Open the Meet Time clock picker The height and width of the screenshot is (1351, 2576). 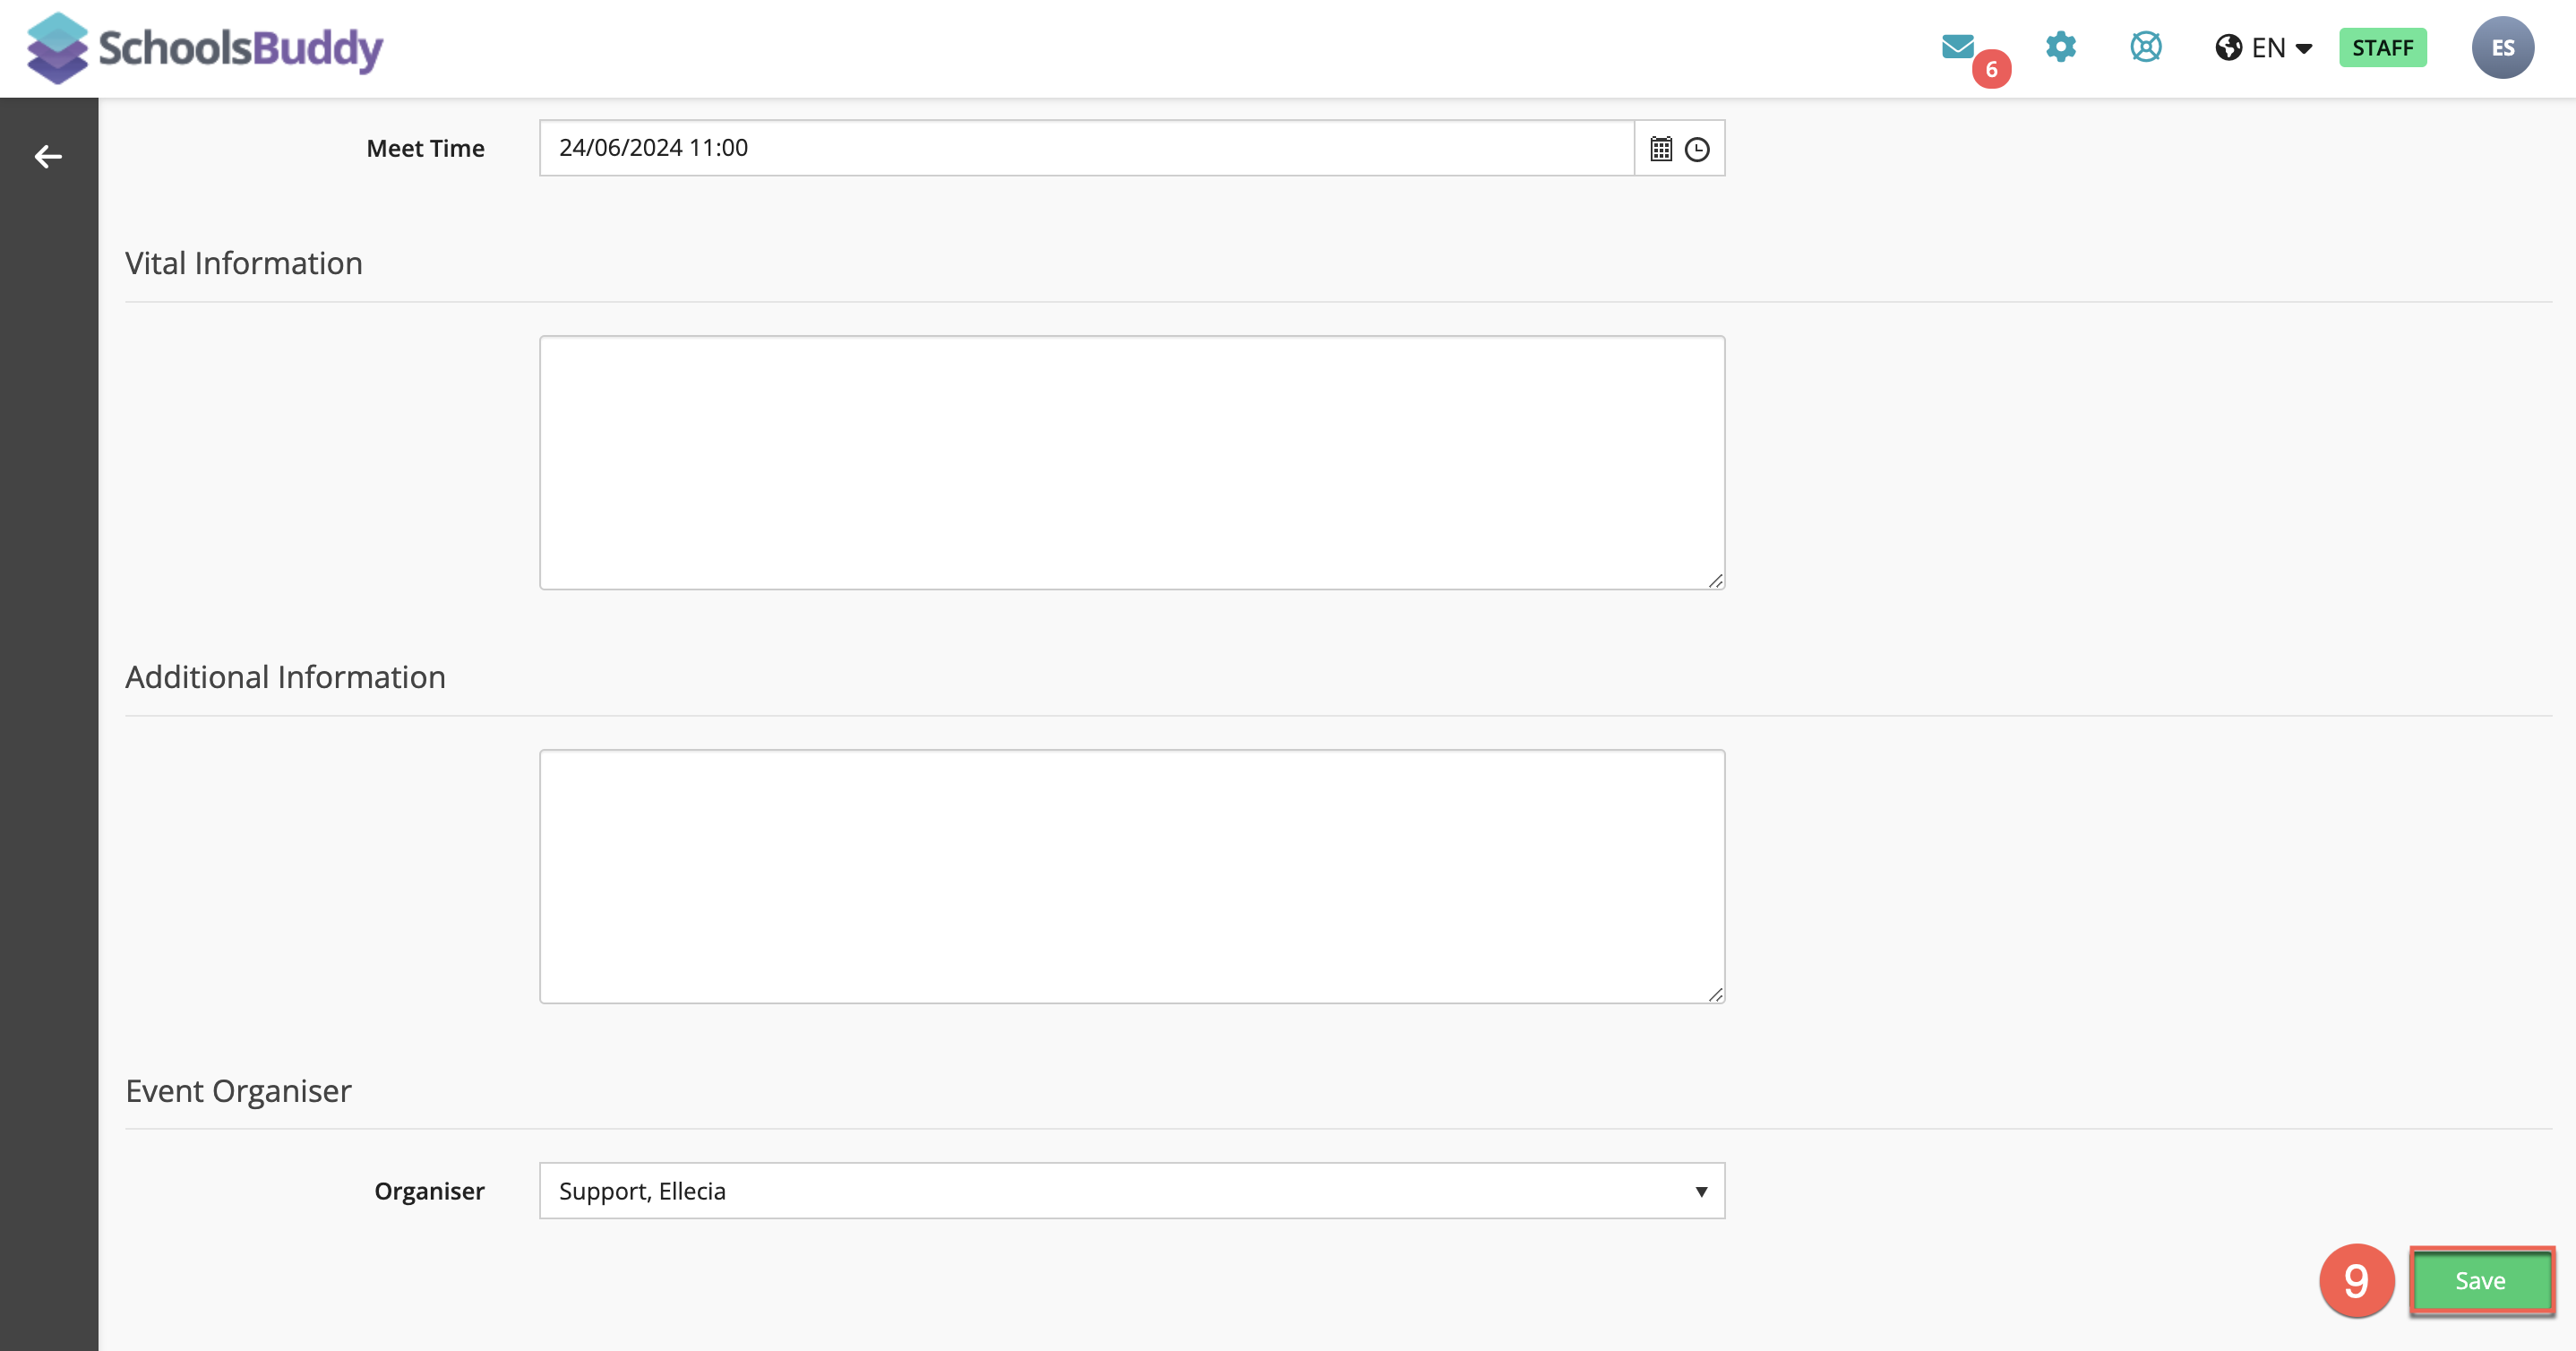coord(1697,150)
